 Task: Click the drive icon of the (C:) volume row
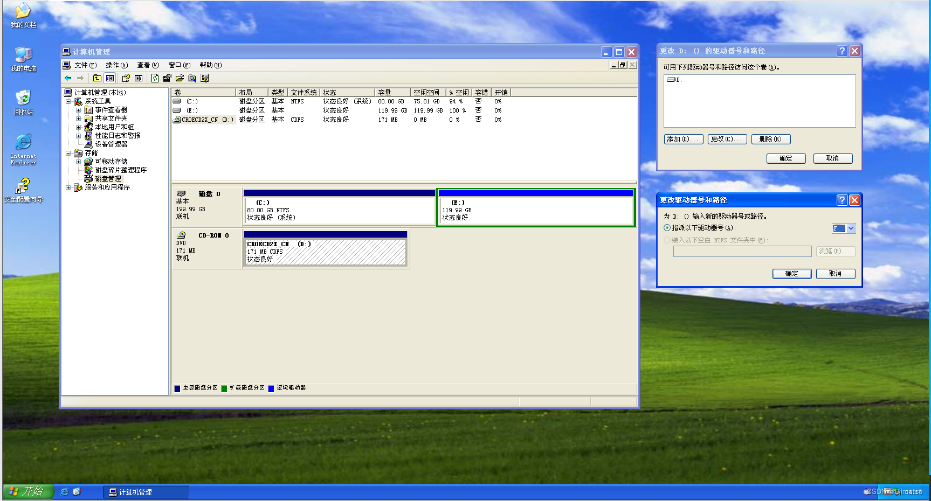tap(177, 101)
